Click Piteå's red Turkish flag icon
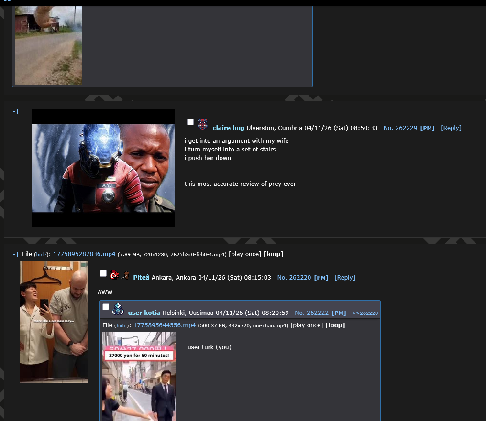The image size is (486, 421). click(114, 274)
